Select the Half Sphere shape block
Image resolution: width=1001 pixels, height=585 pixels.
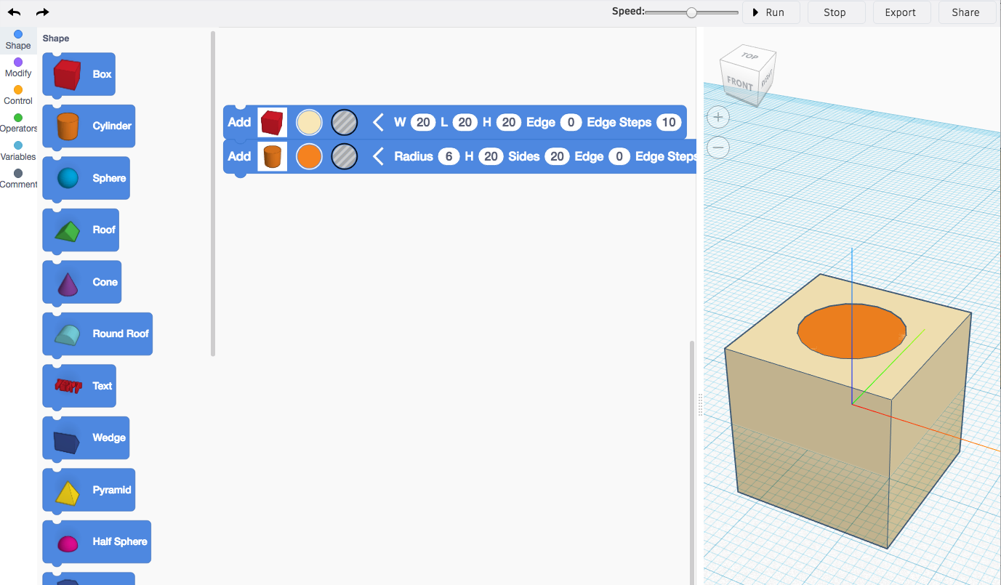pos(97,542)
